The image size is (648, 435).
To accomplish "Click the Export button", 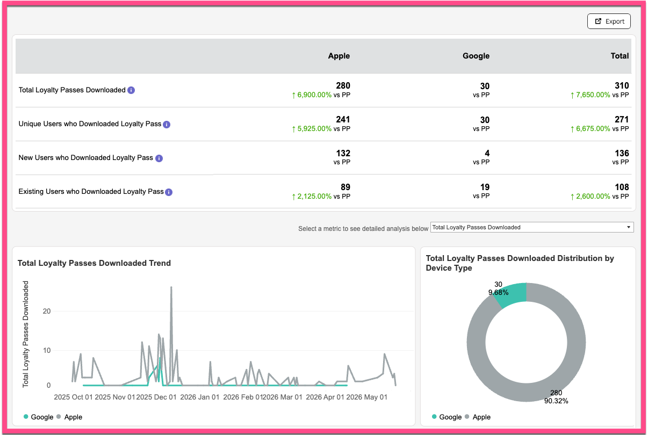I will (x=609, y=21).
